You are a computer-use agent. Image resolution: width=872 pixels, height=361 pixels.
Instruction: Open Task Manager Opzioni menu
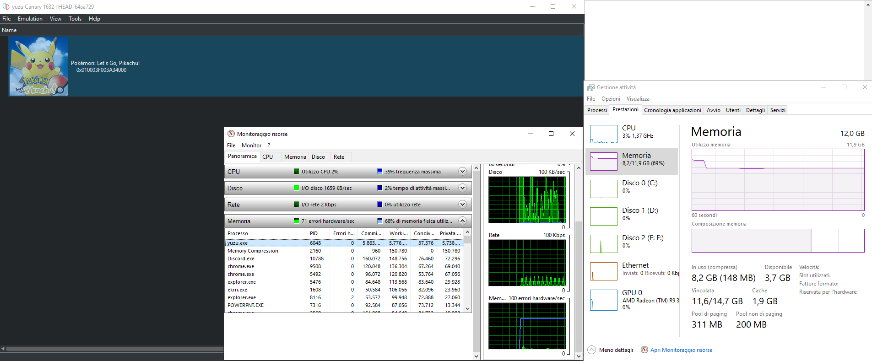pyautogui.click(x=611, y=99)
